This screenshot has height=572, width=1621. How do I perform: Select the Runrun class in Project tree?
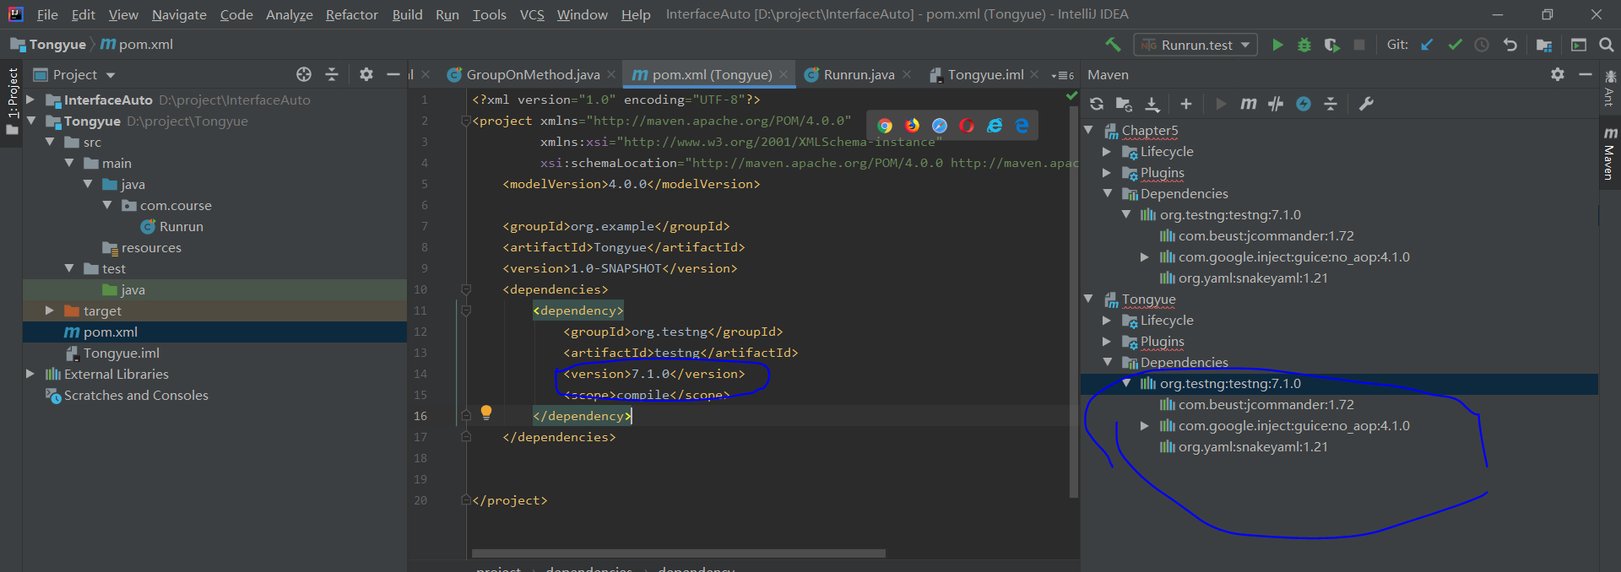181,226
